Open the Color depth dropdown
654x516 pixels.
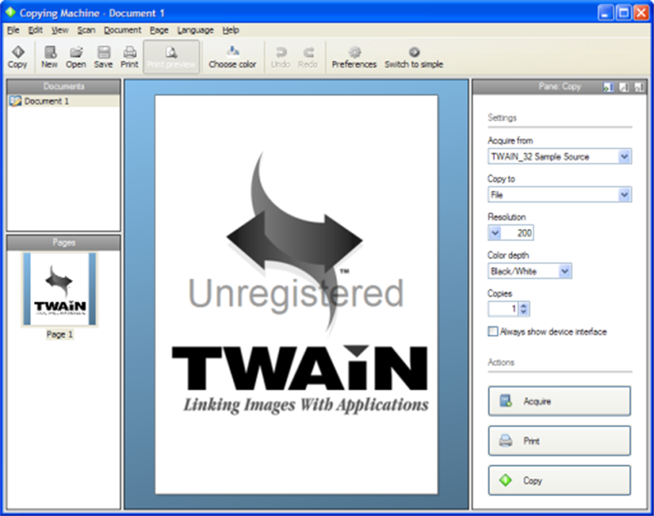(x=564, y=271)
